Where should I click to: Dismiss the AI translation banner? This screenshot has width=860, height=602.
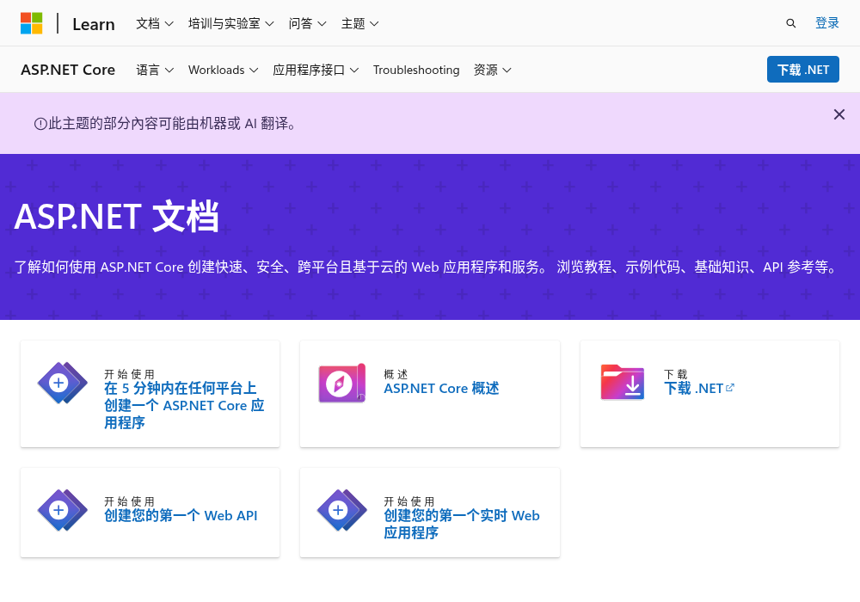838,114
